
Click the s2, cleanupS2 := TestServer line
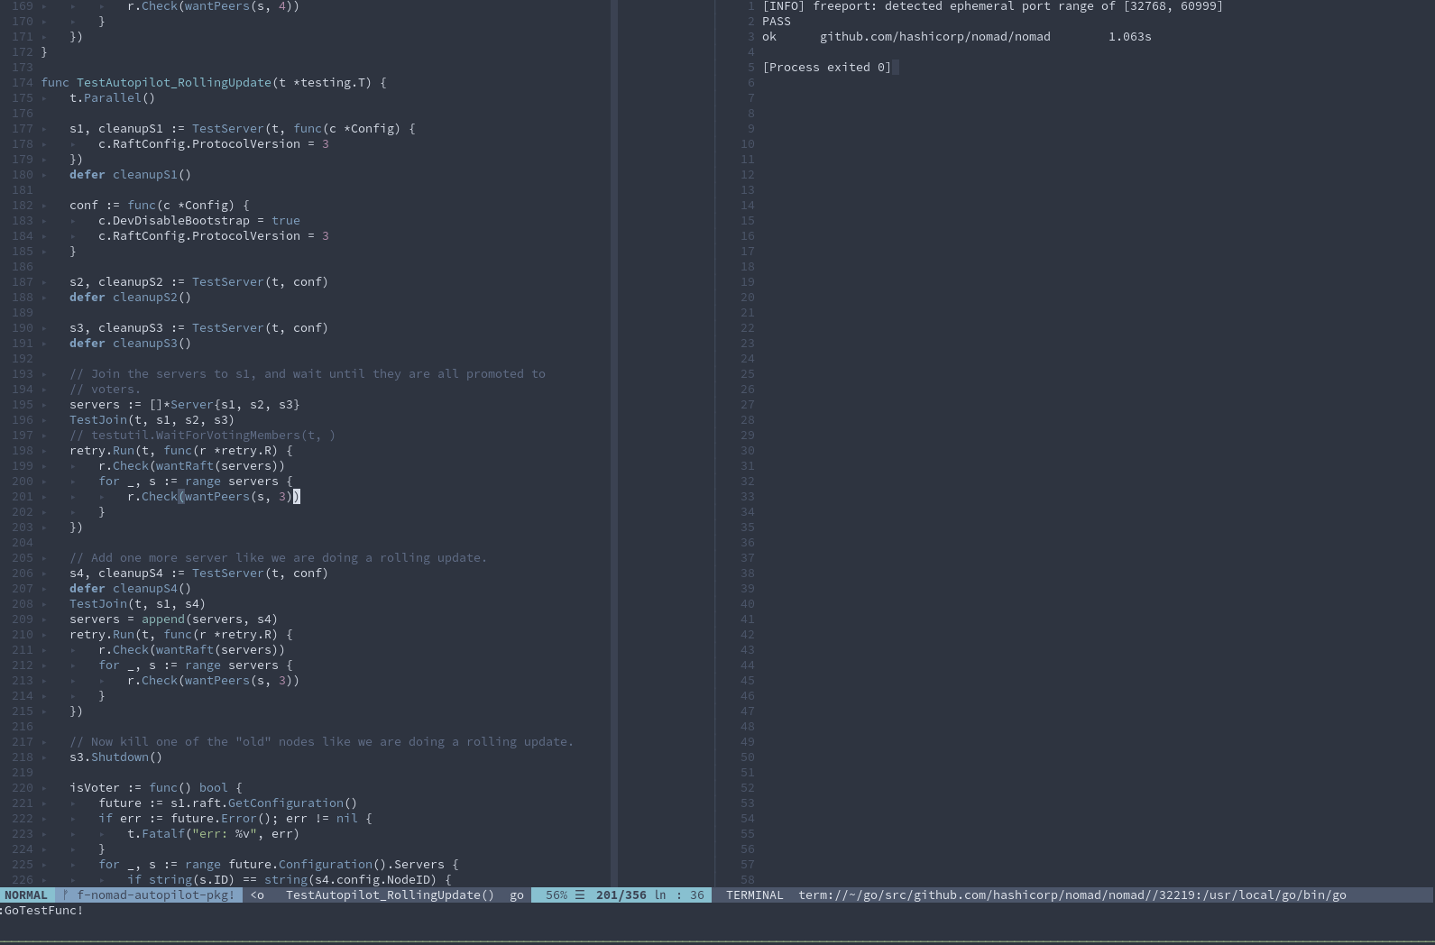[199, 282]
